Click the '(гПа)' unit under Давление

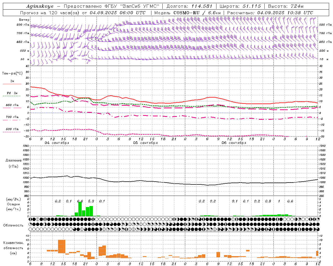[14, 167]
